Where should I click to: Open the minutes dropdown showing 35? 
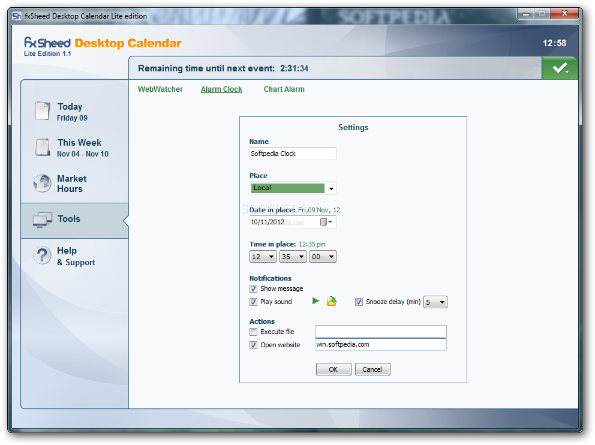(293, 257)
